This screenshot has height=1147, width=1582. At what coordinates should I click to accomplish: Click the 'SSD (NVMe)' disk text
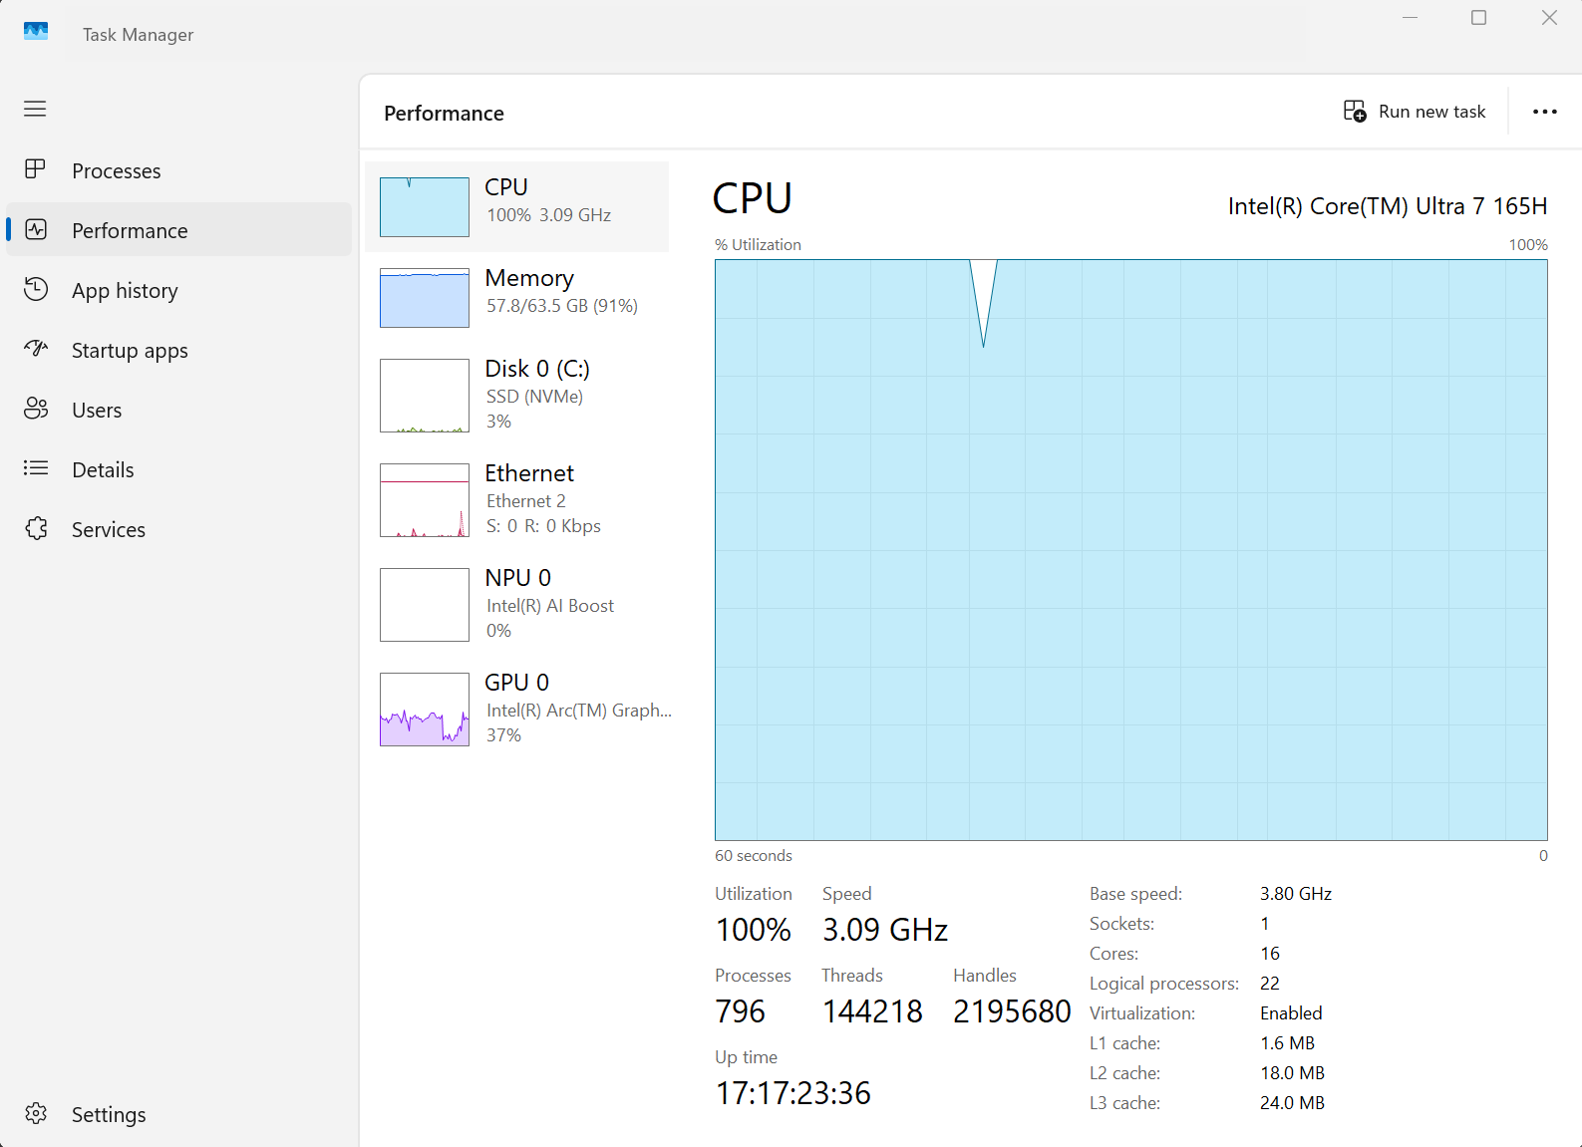click(x=534, y=397)
